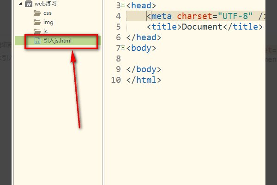Click the Document title text
This screenshot has width=277, height=185.
point(202,27)
